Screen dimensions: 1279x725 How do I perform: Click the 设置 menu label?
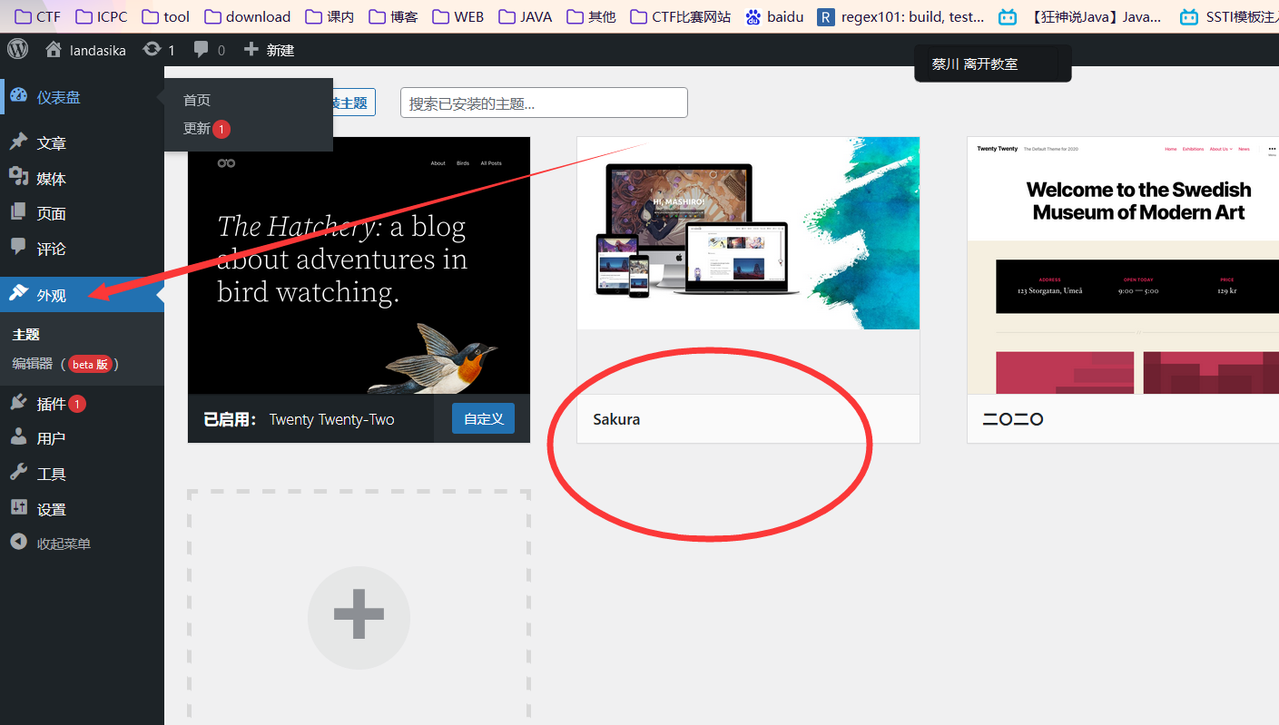(52, 509)
